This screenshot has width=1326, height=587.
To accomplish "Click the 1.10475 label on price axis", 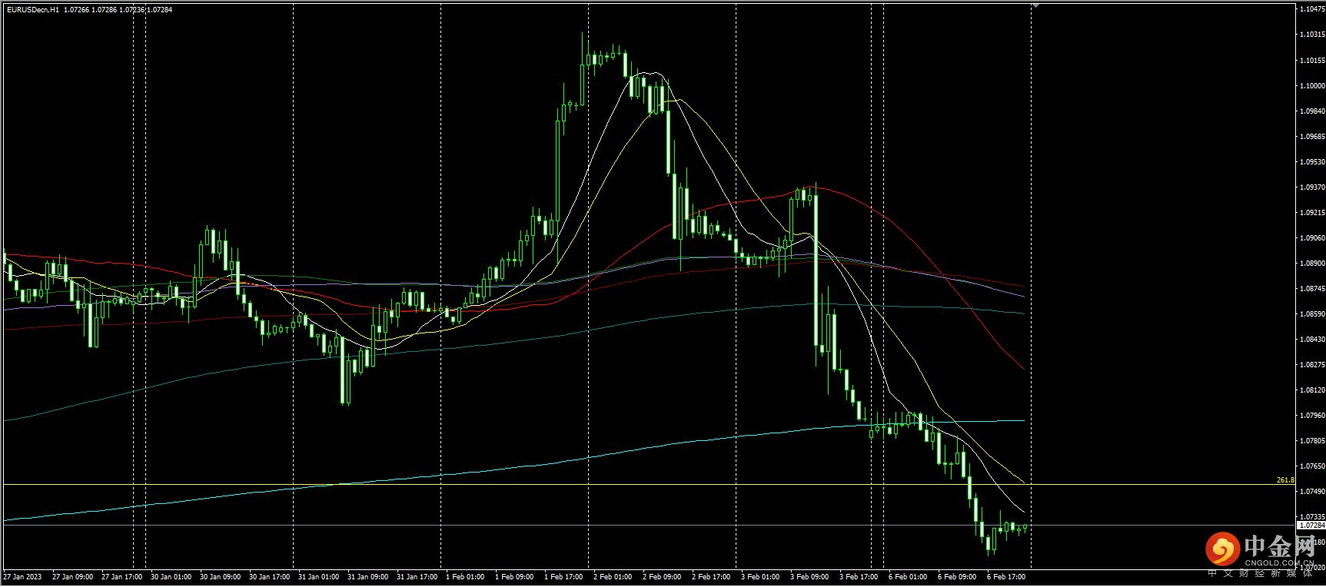I will point(1311,9).
